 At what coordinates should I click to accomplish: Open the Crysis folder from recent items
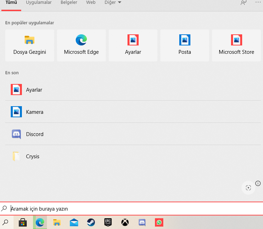[x=133, y=156]
